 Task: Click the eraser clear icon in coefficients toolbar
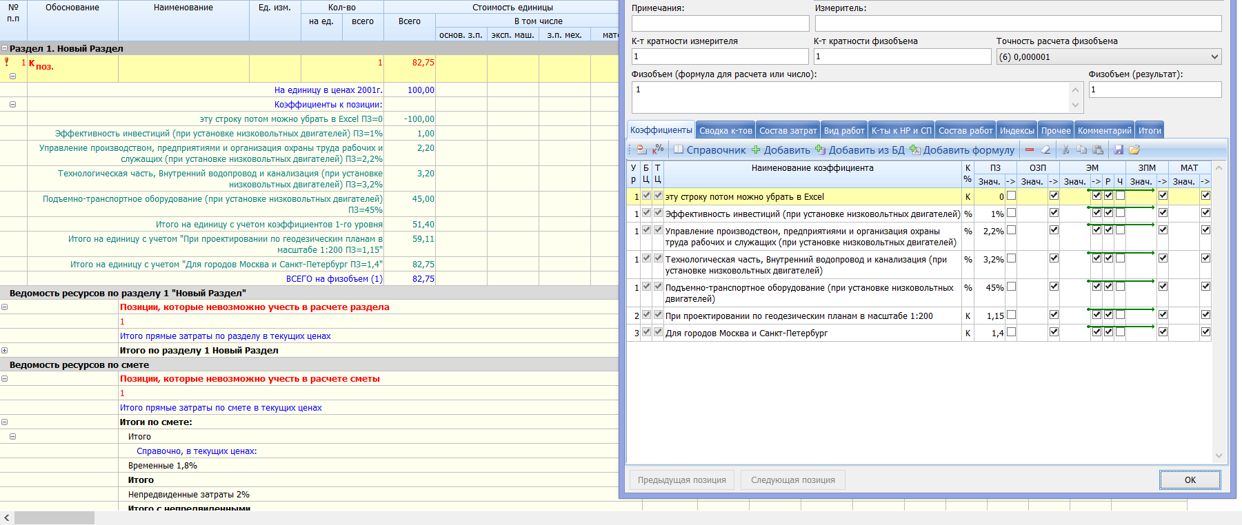(x=1045, y=150)
